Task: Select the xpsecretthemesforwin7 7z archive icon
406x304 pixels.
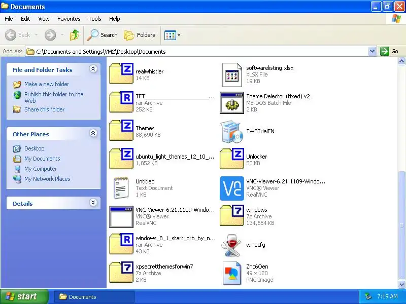Action: tap(121, 272)
